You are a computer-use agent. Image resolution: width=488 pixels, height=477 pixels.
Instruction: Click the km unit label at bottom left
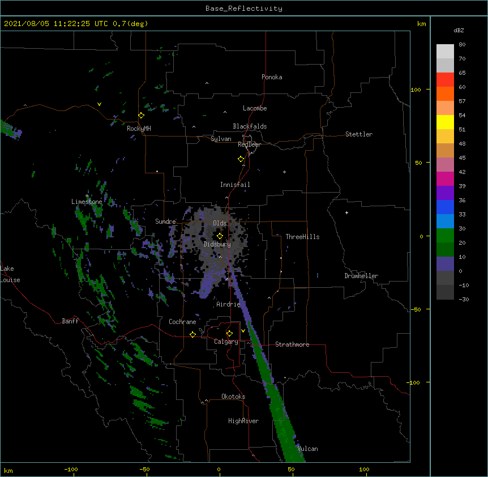8,470
